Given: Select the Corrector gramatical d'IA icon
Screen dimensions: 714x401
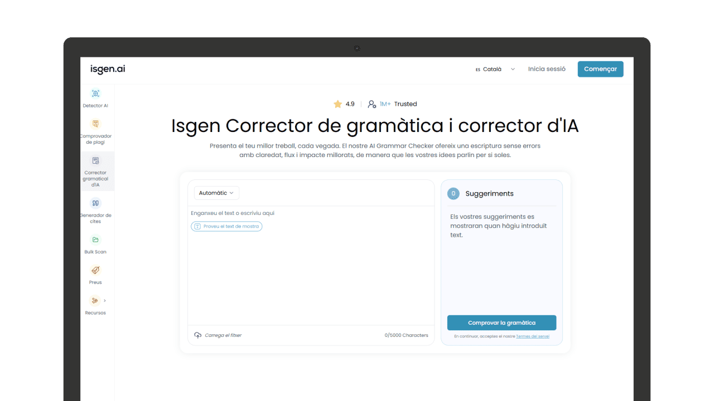Looking at the screenshot, I should click(95, 160).
